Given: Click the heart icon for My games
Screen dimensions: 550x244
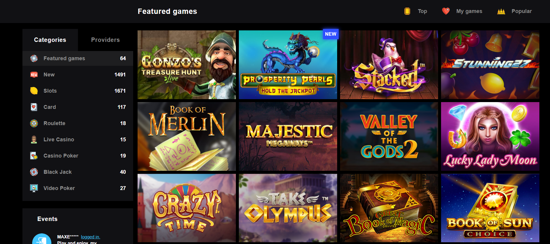Looking at the screenshot, I should point(446,11).
